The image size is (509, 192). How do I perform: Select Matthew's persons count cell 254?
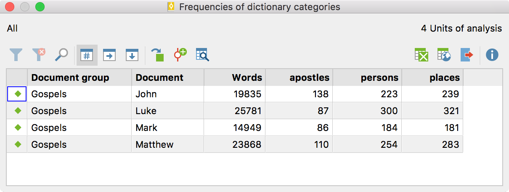pos(367,144)
